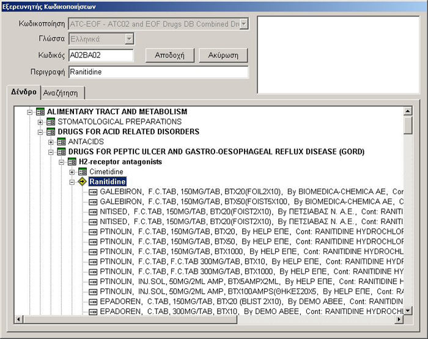Click the tree's scroll right arrow
This screenshot has height=339, width=428.
pos(399,319)
